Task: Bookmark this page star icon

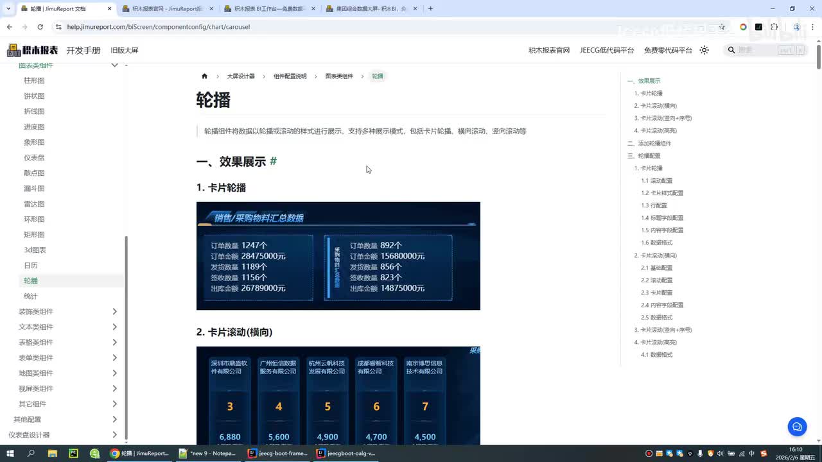Action: tap(722, 27)
